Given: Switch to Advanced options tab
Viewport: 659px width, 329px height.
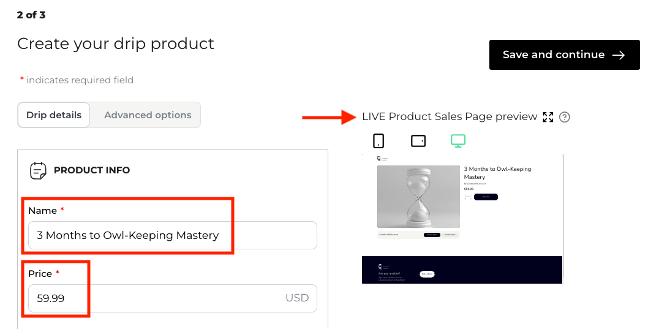Looking at the screenshot, I should [x=148, y=115].
